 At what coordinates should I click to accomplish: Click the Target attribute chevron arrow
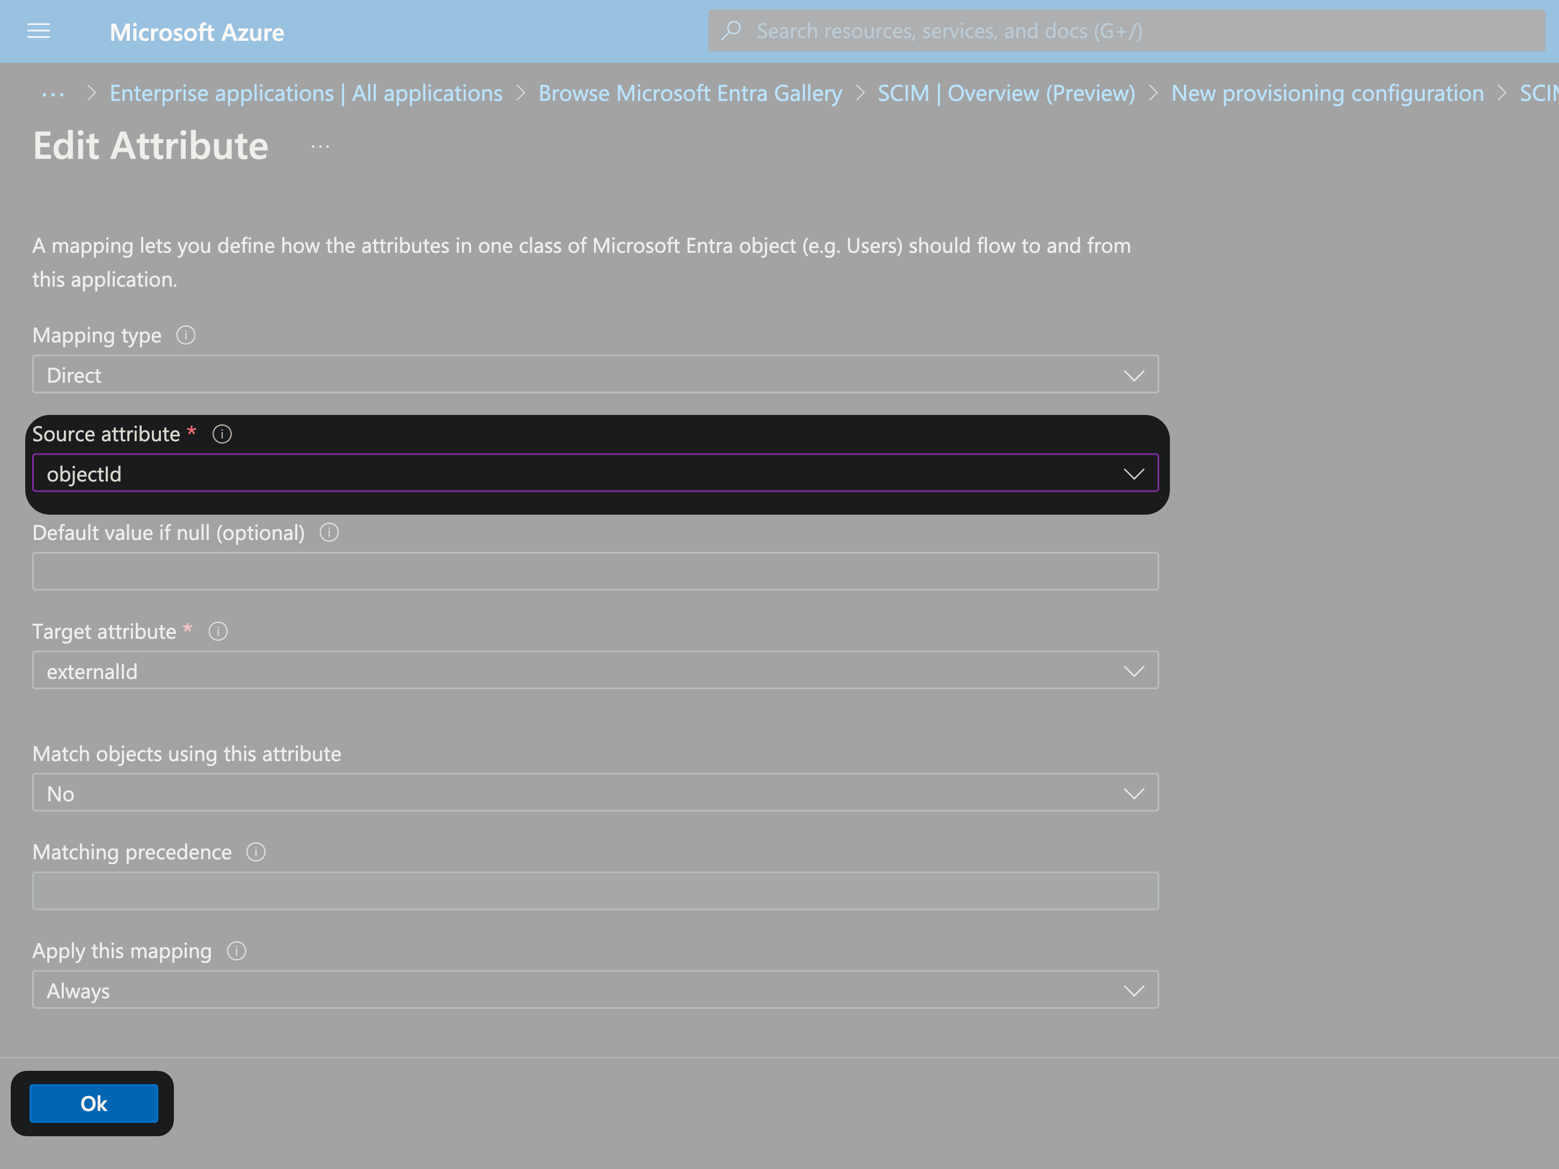coord(1133,671)
